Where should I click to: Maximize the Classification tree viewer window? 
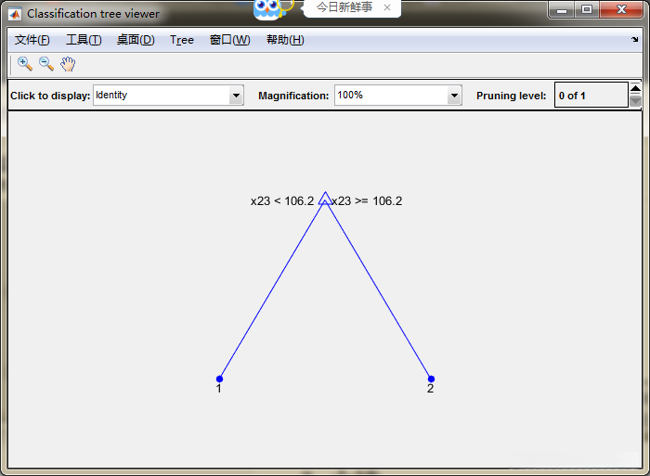pyautogui.click(x=587, y=9)
